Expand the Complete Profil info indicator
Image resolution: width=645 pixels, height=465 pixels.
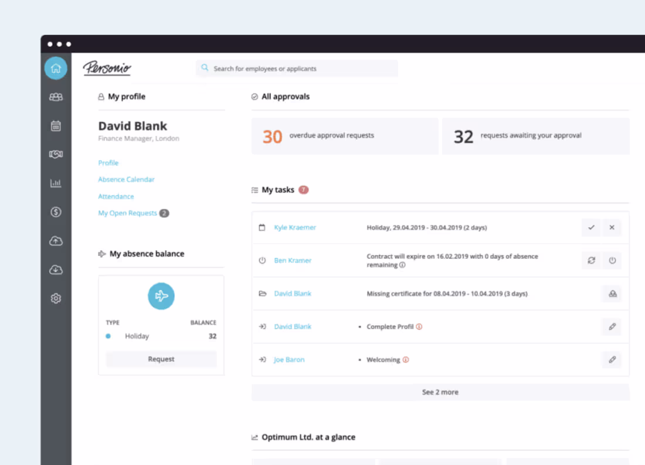(419, 327)
